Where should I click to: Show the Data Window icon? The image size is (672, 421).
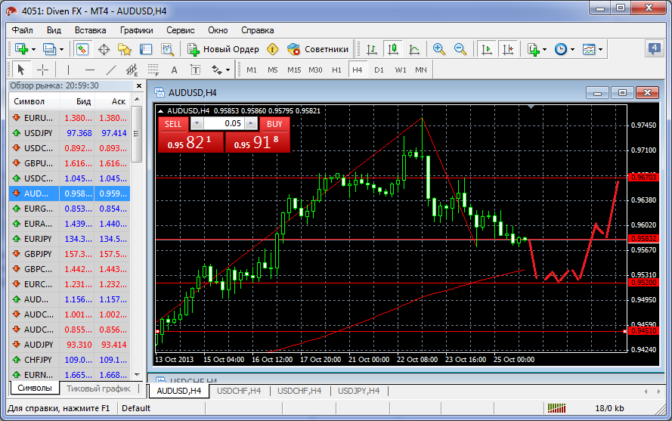[104, 49]
